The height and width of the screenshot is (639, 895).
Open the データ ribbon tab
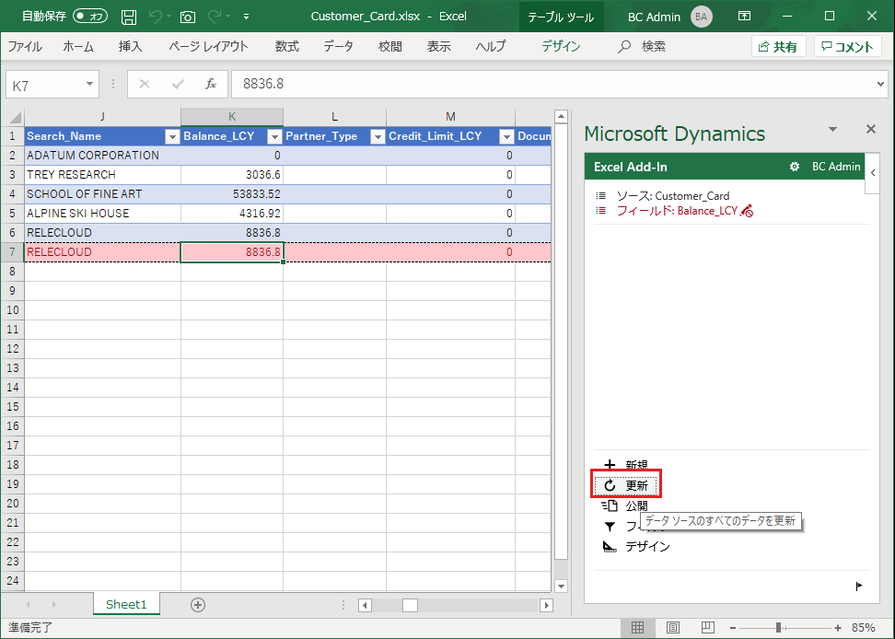339,46
